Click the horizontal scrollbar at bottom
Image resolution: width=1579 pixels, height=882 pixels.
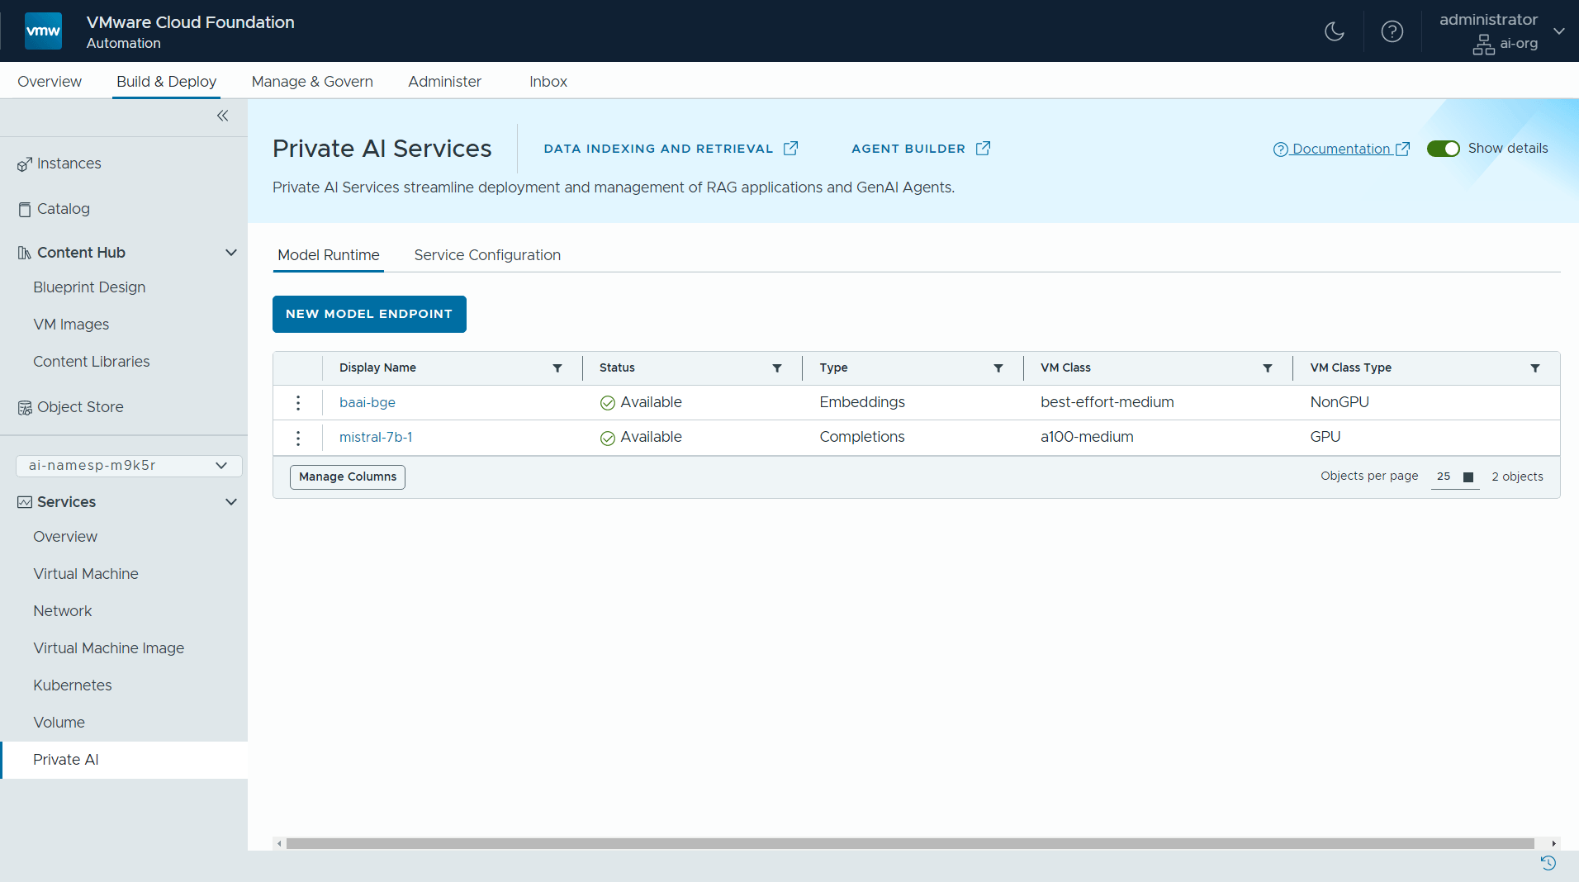[908, 843]
